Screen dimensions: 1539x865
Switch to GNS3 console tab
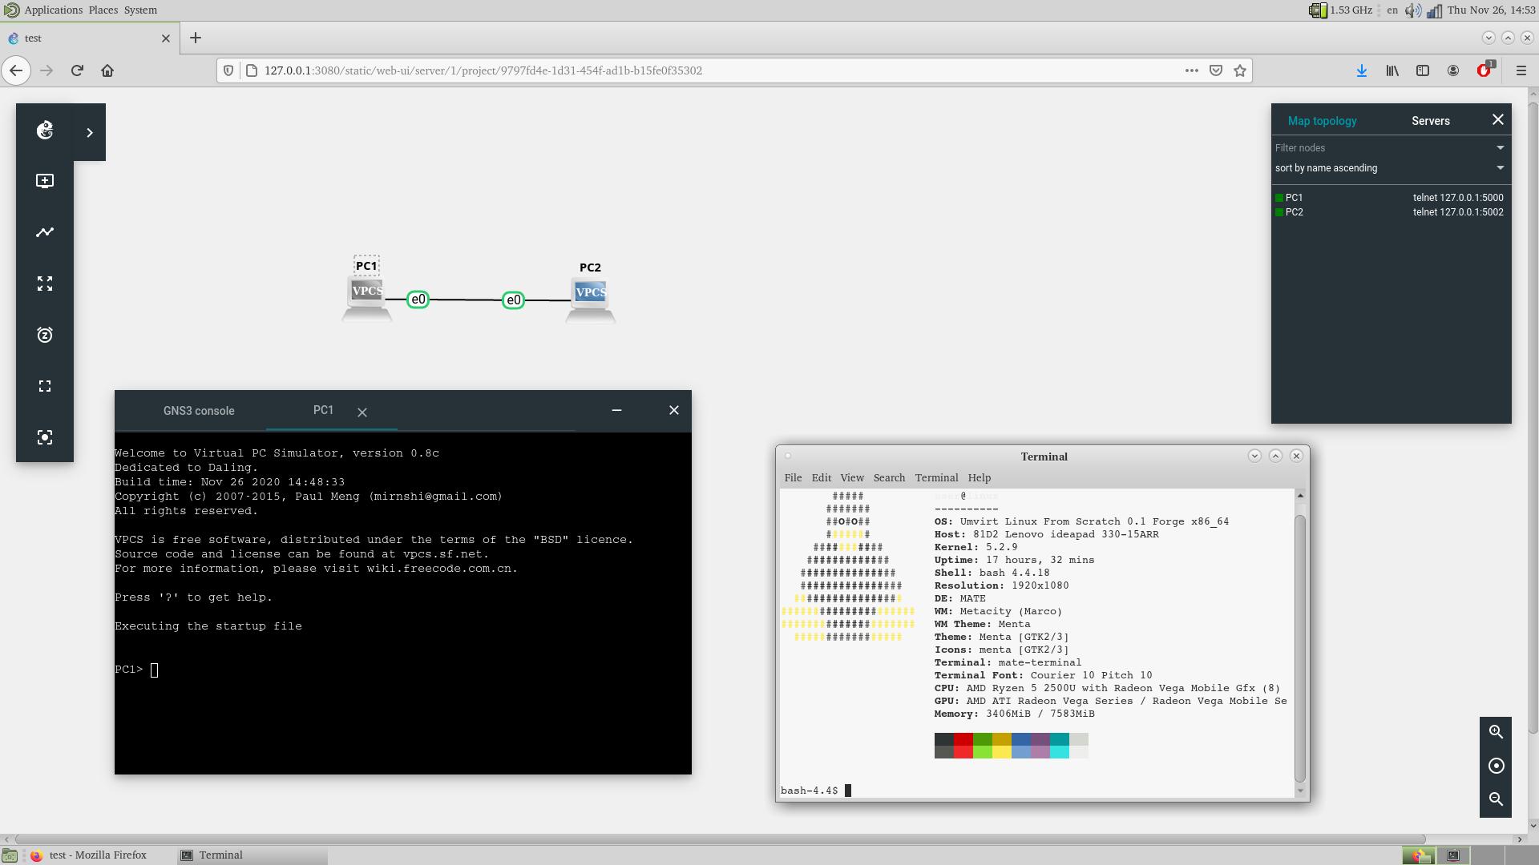pos(199,411)
